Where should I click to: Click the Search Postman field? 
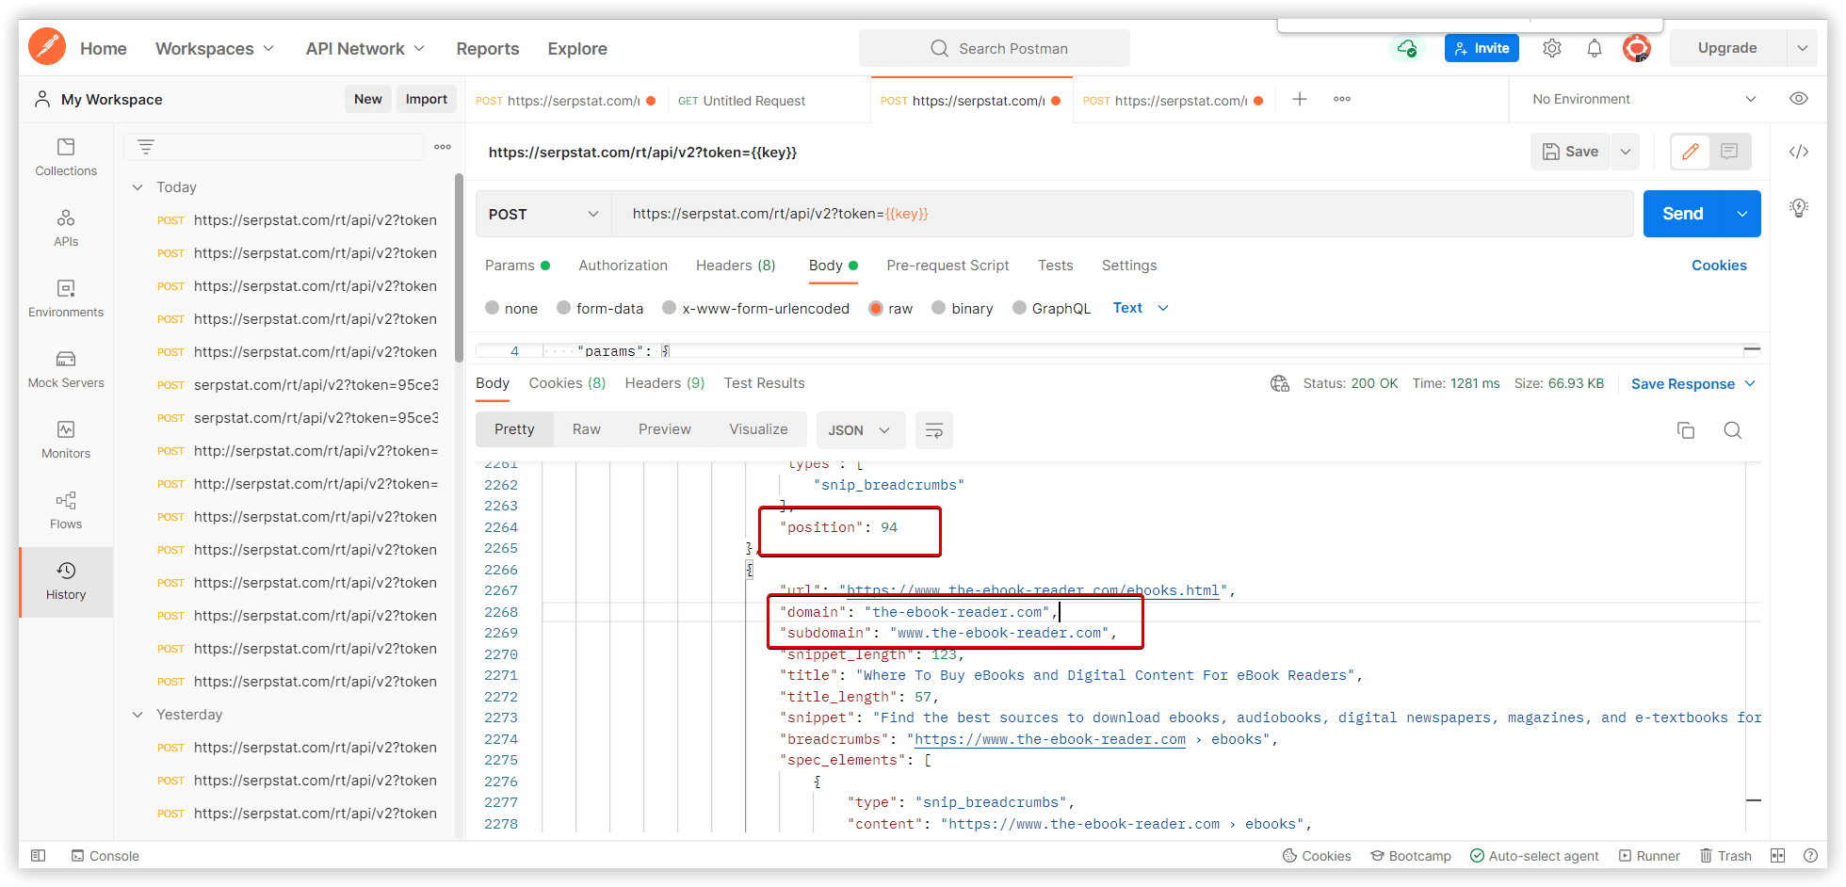click(x=995, y=48)
